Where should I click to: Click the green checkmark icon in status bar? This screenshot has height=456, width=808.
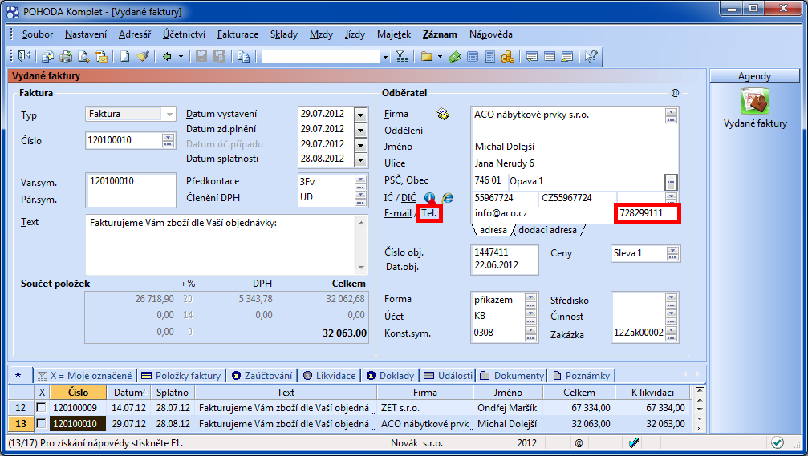click(778, 442)
